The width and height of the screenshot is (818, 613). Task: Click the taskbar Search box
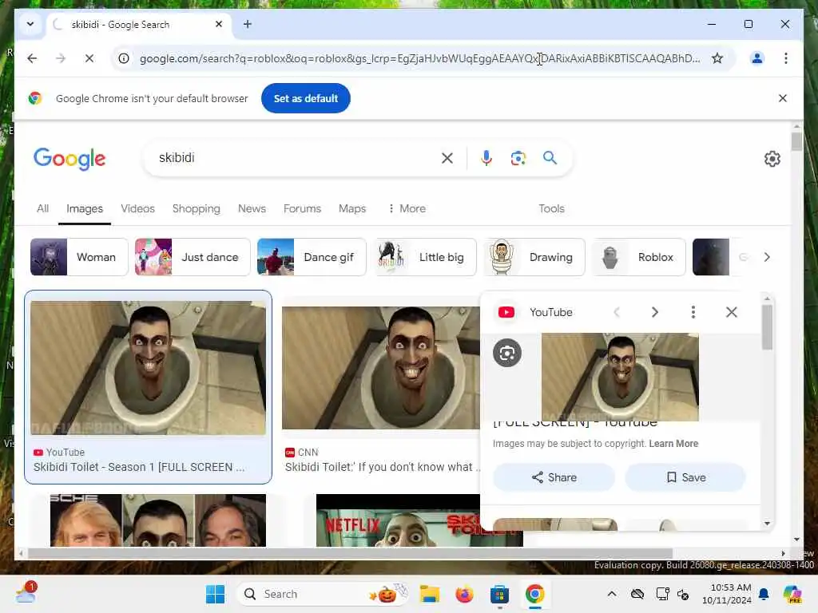tap(324, 594)
